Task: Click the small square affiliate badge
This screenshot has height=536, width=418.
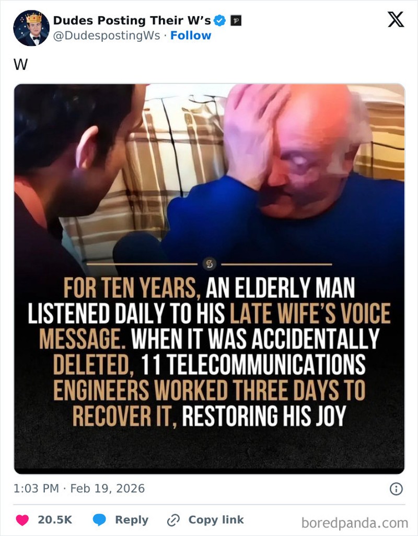Action: pyautogui.click(x=236, y=21)
